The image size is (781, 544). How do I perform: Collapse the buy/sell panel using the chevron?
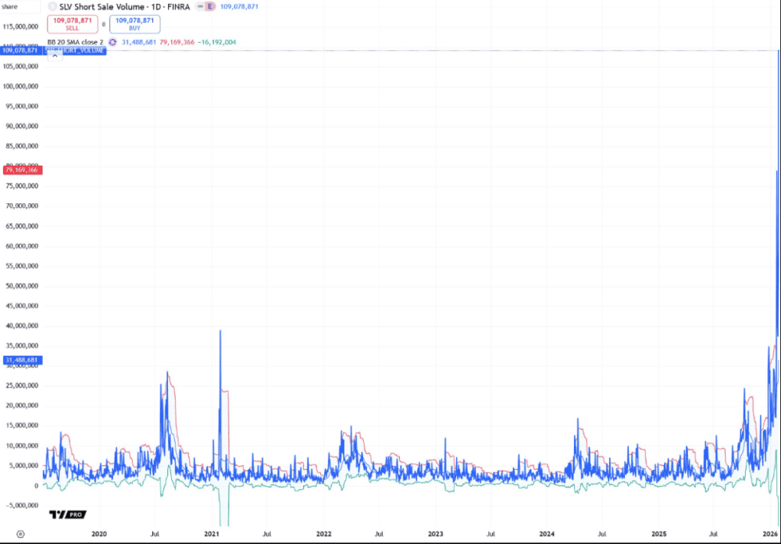tap(55, 55)
